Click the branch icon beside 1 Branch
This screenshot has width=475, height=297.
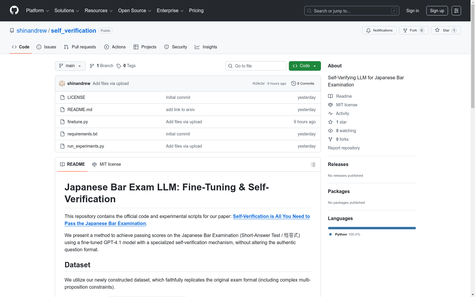tap(92, 66)
